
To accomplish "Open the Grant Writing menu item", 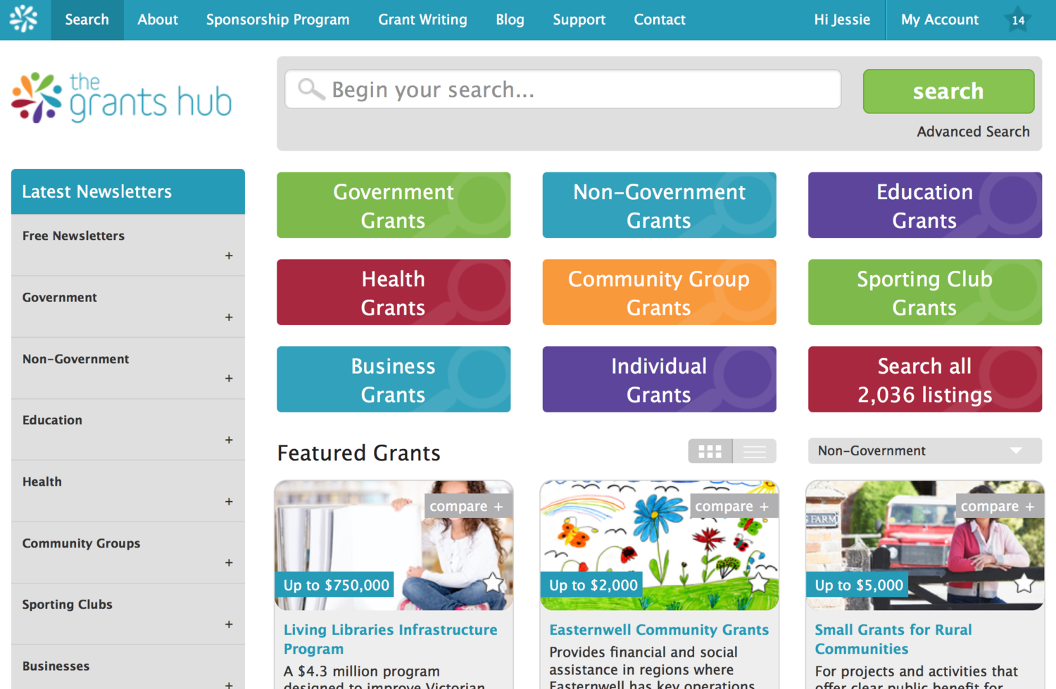I will pos(422,20).
